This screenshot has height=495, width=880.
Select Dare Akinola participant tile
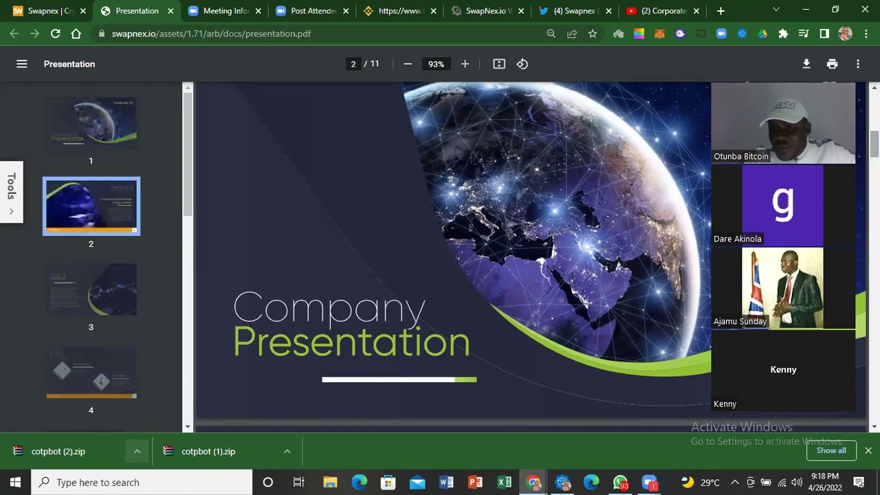pyautogui.click(x=784, y=205)
